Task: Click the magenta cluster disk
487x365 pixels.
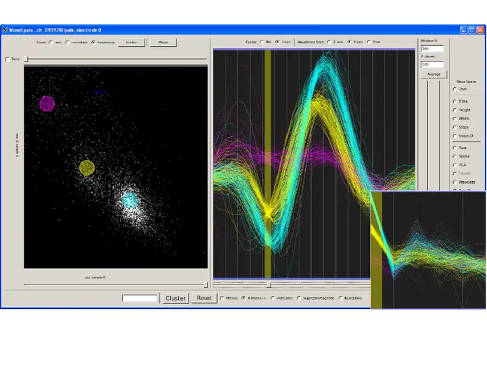Action: (47, 103)
